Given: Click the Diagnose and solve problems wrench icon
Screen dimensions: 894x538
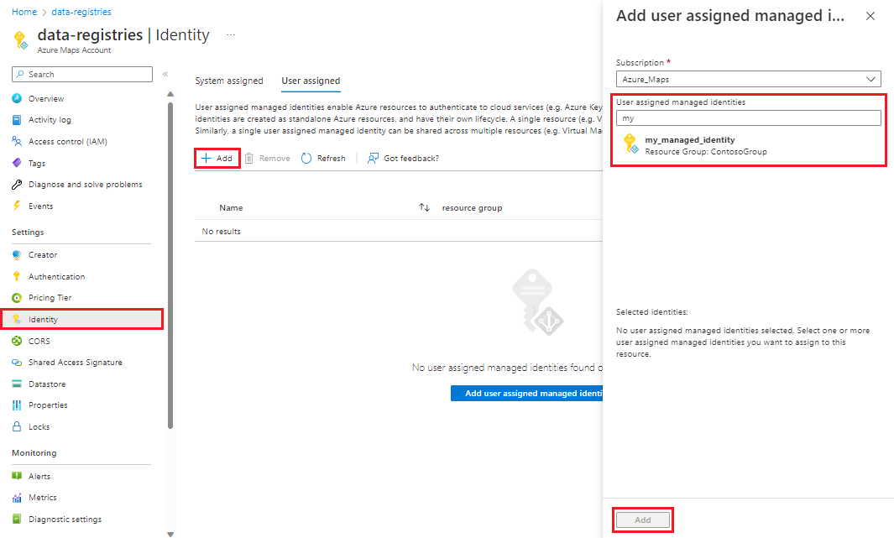Looking at the screenshot, I should point(17,185).
